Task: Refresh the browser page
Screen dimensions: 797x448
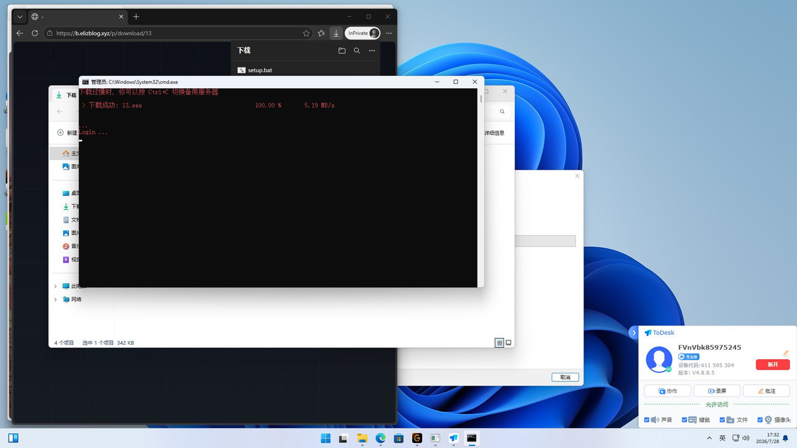Action: click(35, 33)
